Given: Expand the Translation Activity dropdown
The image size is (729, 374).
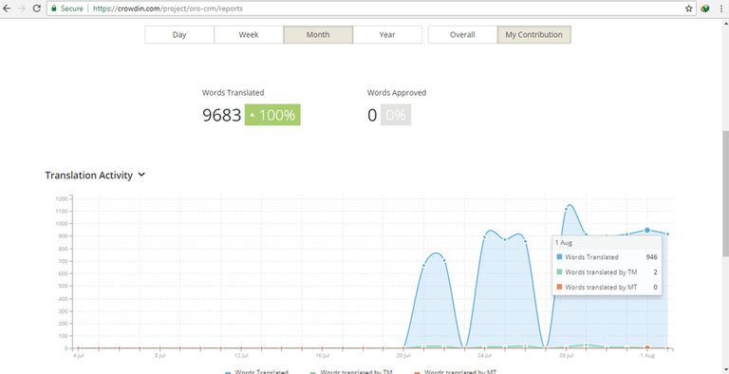Looking at the screenshot, I should pos(141,176).
